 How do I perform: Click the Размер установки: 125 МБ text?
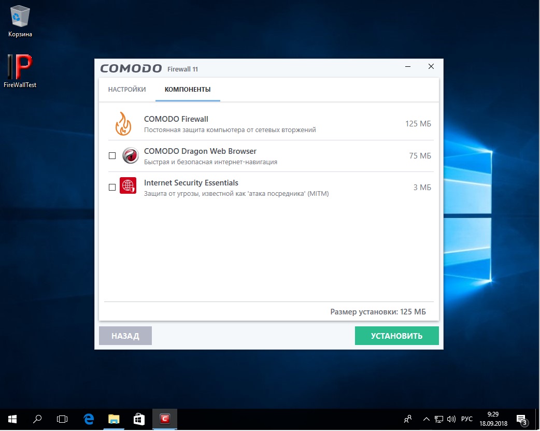point(378,312)
